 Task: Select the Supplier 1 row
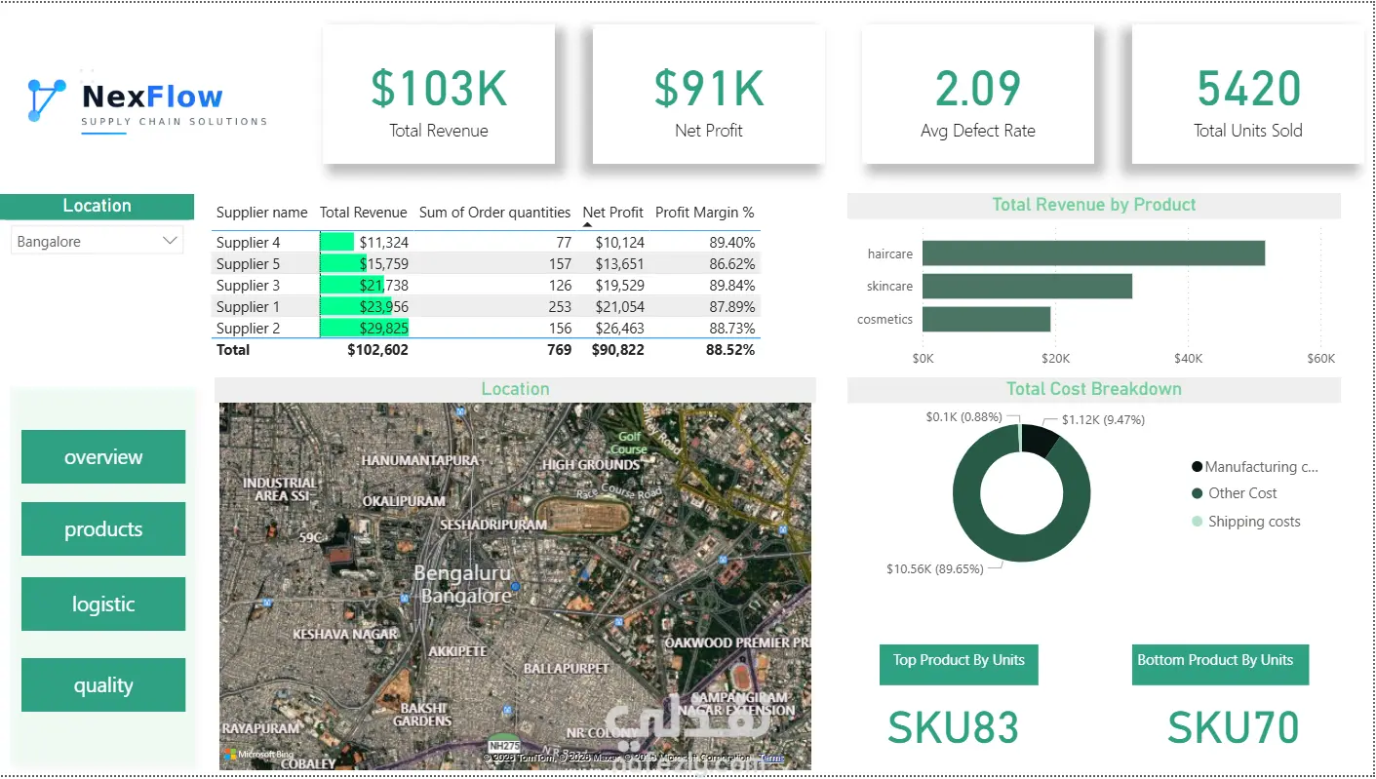[x=486, y=306]
